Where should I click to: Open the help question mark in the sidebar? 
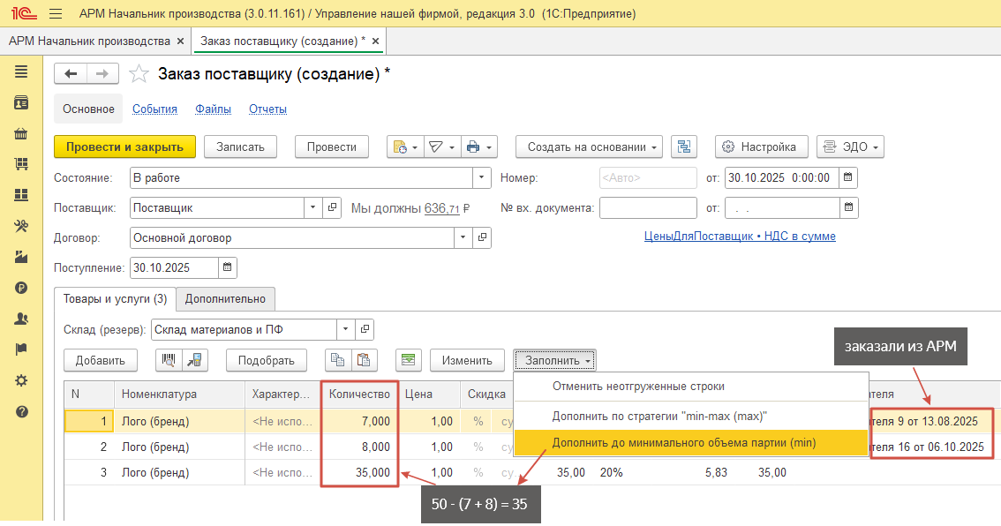pos(21,411)
